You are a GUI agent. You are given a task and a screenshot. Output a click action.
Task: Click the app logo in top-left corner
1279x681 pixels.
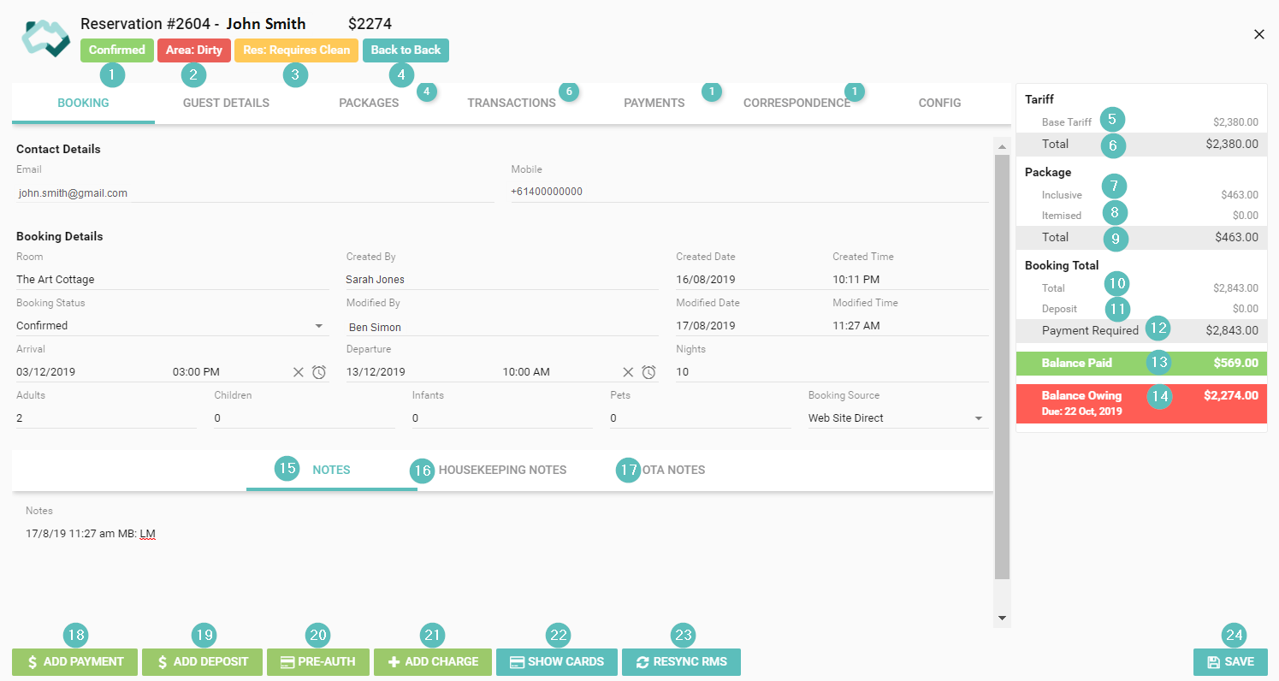pyautogui.click(x=45, y=38)
